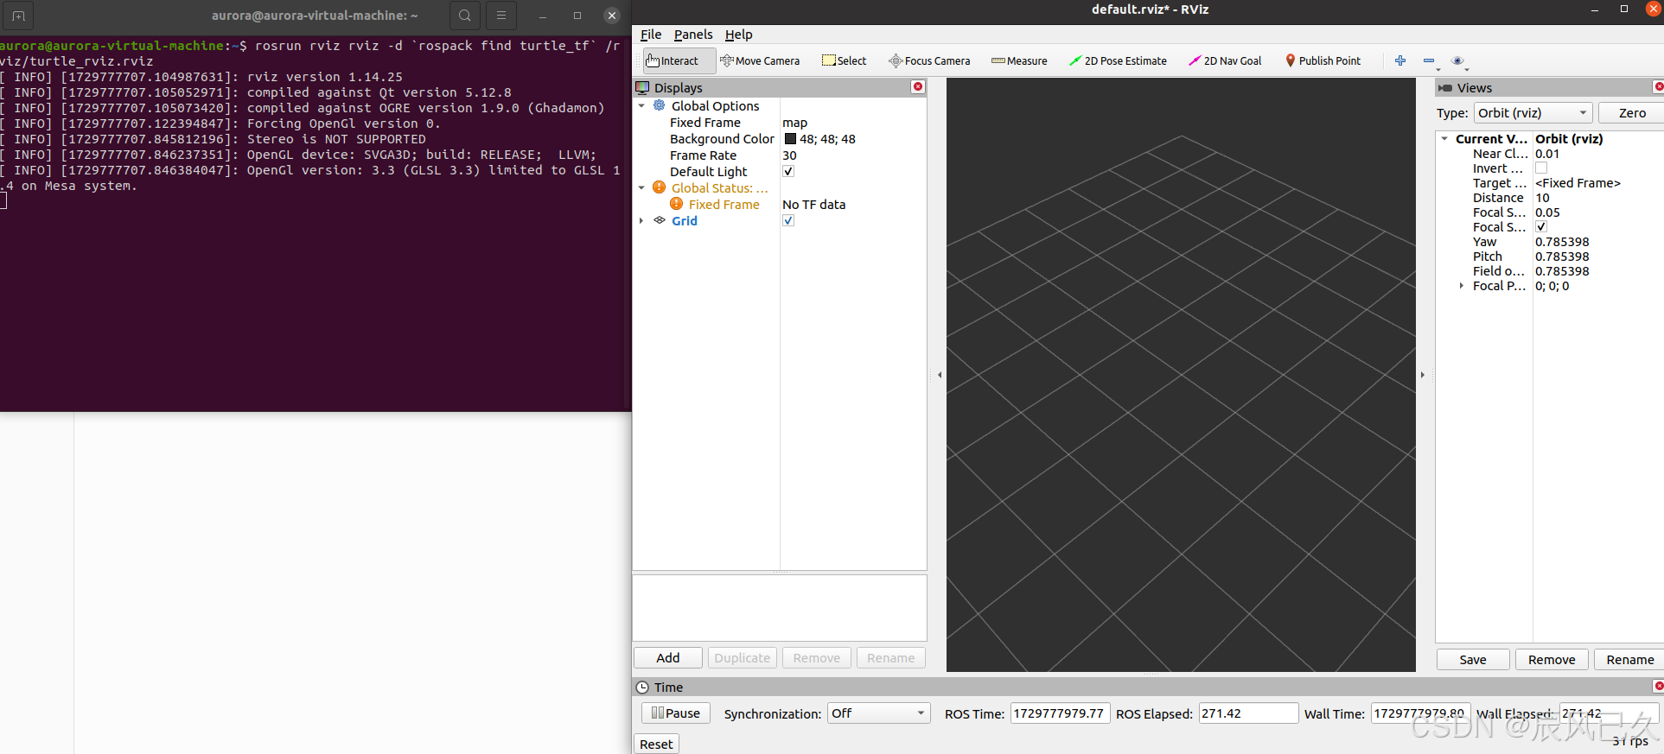
Task: Click the minus remove-tool icon
Action: click(1429, 60)
